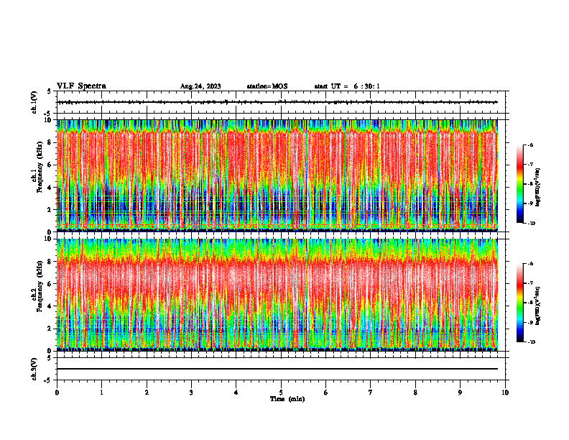The image size is (569, 440).
Task: Click the "10" tick on the time axis
Action: coord(505,393)
